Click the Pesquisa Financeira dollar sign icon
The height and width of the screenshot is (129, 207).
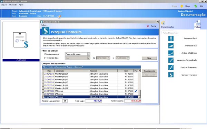[46, 31]
